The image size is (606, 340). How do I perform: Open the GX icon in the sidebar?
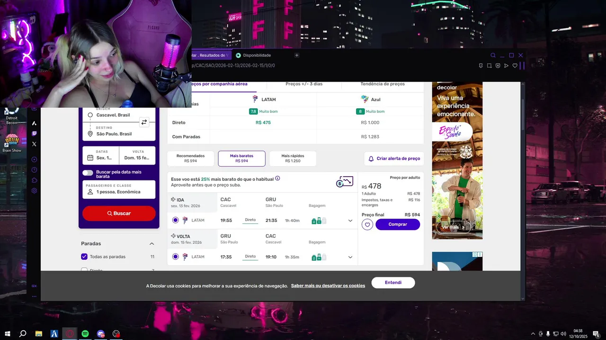34,286
